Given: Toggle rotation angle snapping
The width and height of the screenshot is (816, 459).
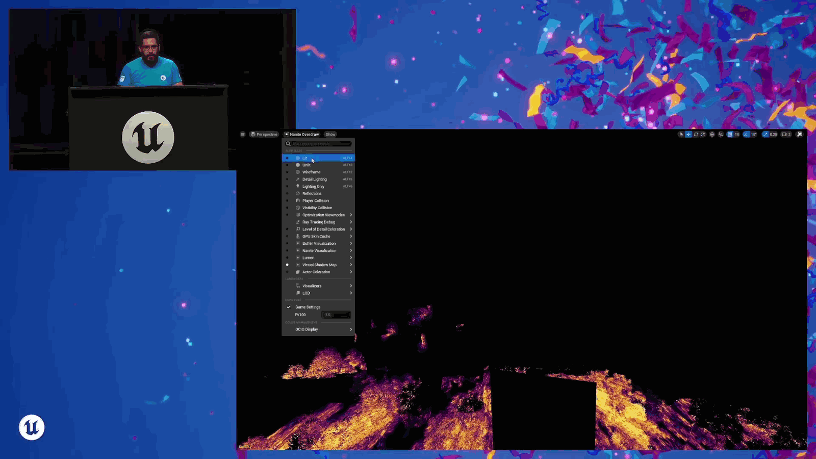Looking at the screenshot, I should point(747,134).
